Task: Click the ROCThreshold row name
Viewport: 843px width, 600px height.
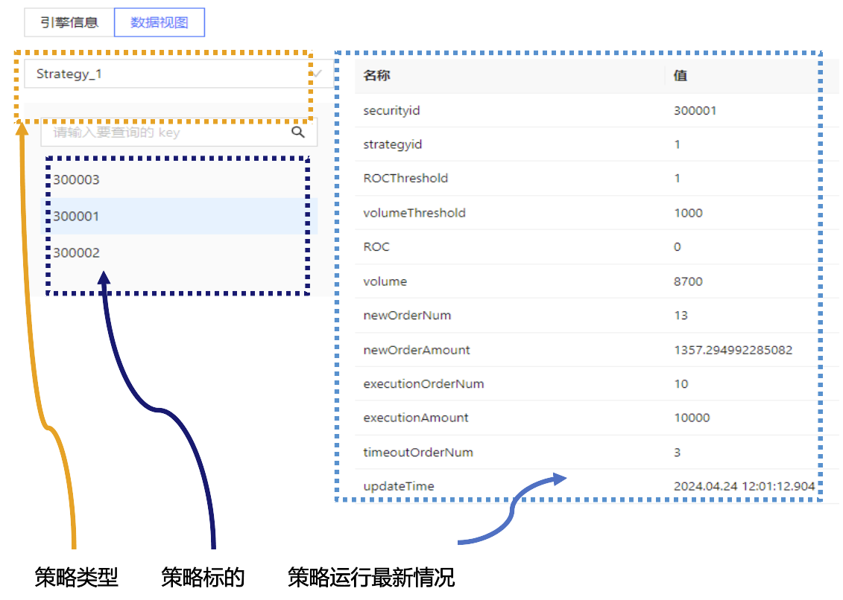Action: 405,179
